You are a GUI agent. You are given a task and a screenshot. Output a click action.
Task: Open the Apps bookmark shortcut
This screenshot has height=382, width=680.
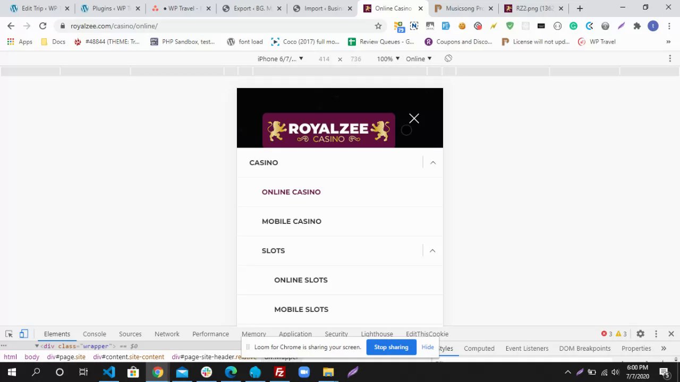[20, 42]
